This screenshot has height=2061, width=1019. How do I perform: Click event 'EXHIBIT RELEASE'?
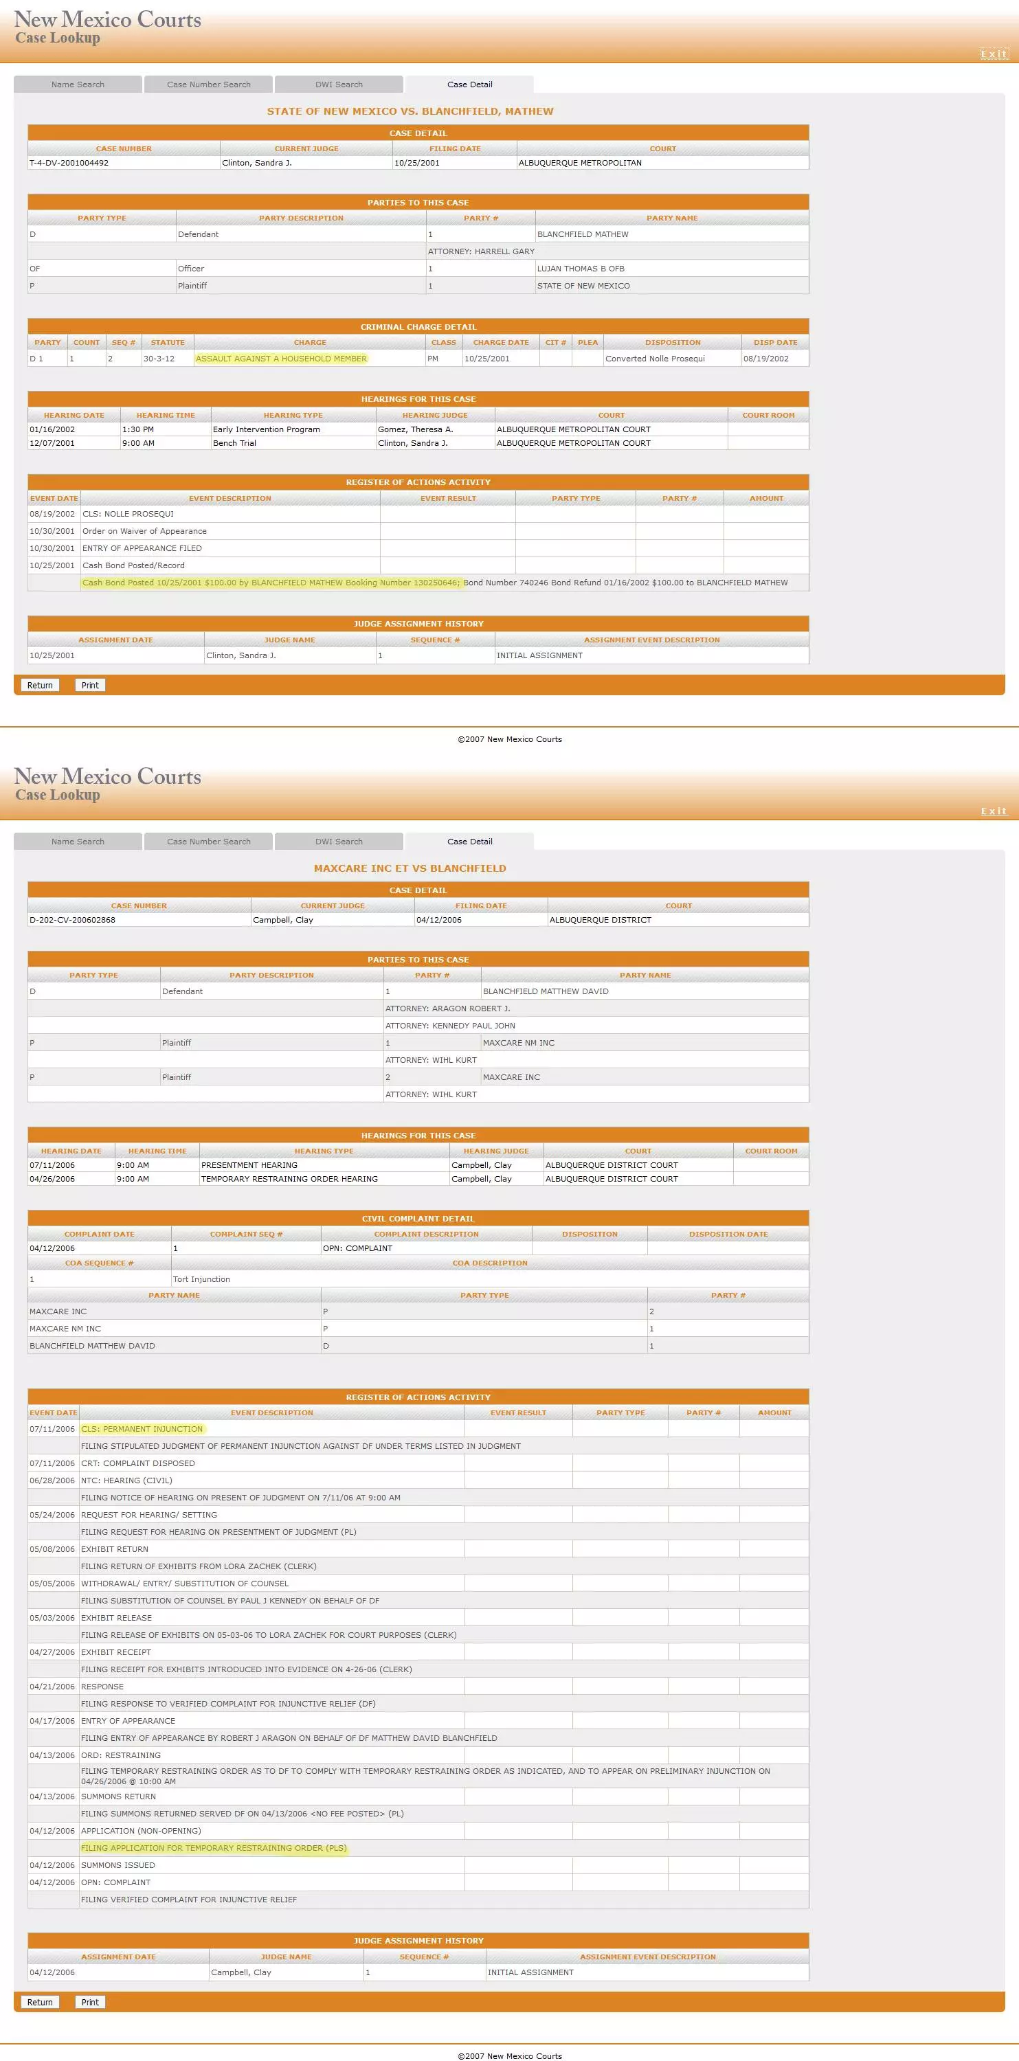click(x=116, y=1618)
